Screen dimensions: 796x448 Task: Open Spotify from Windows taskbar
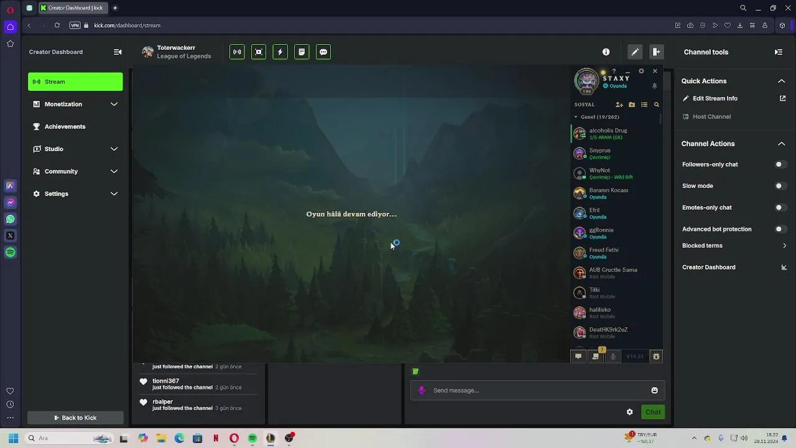pyautogui.click(x=252, y=438)
